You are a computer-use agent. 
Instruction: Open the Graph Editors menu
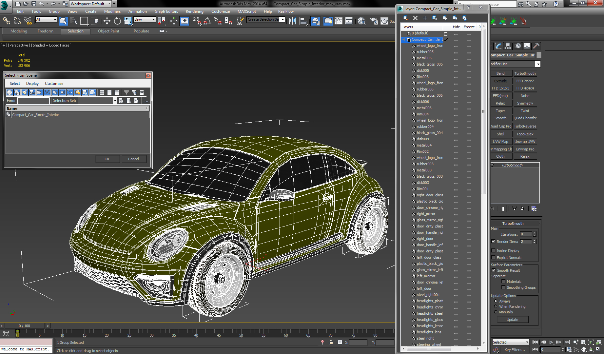tap(166, 11)
